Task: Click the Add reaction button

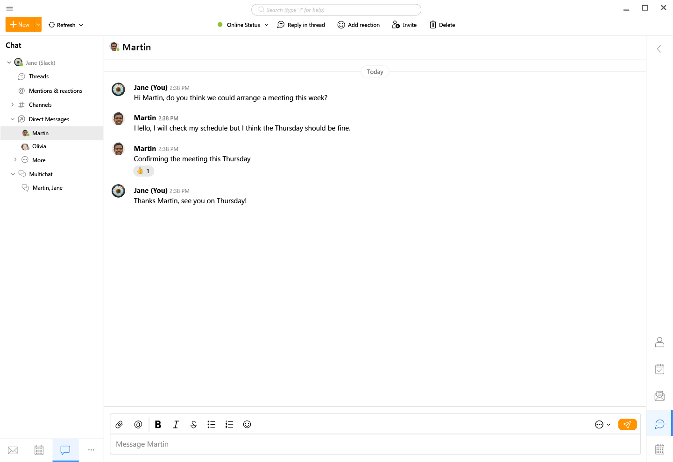Action: point(359,25)
